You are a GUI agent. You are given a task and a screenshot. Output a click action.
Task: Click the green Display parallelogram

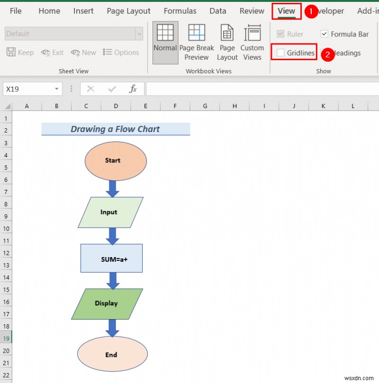pos(106,303)
